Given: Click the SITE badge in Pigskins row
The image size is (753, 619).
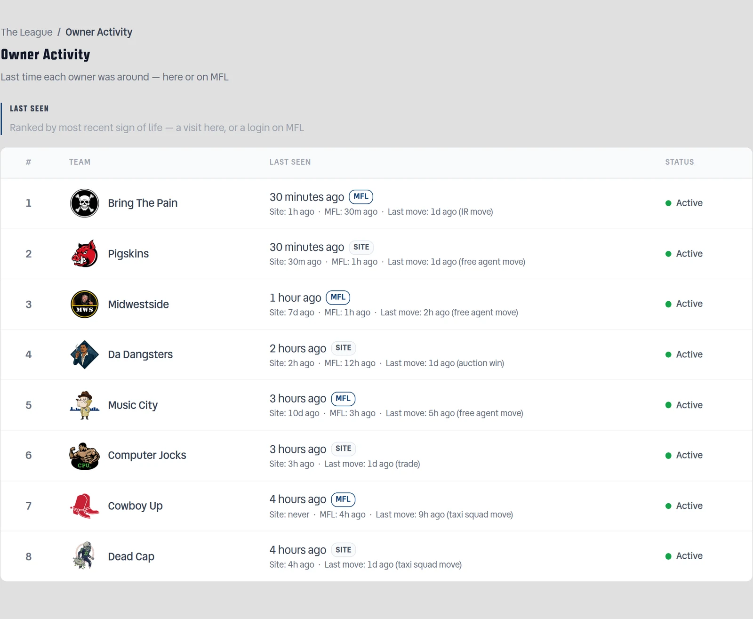Looking at the screenshot, I should point(361,247).
